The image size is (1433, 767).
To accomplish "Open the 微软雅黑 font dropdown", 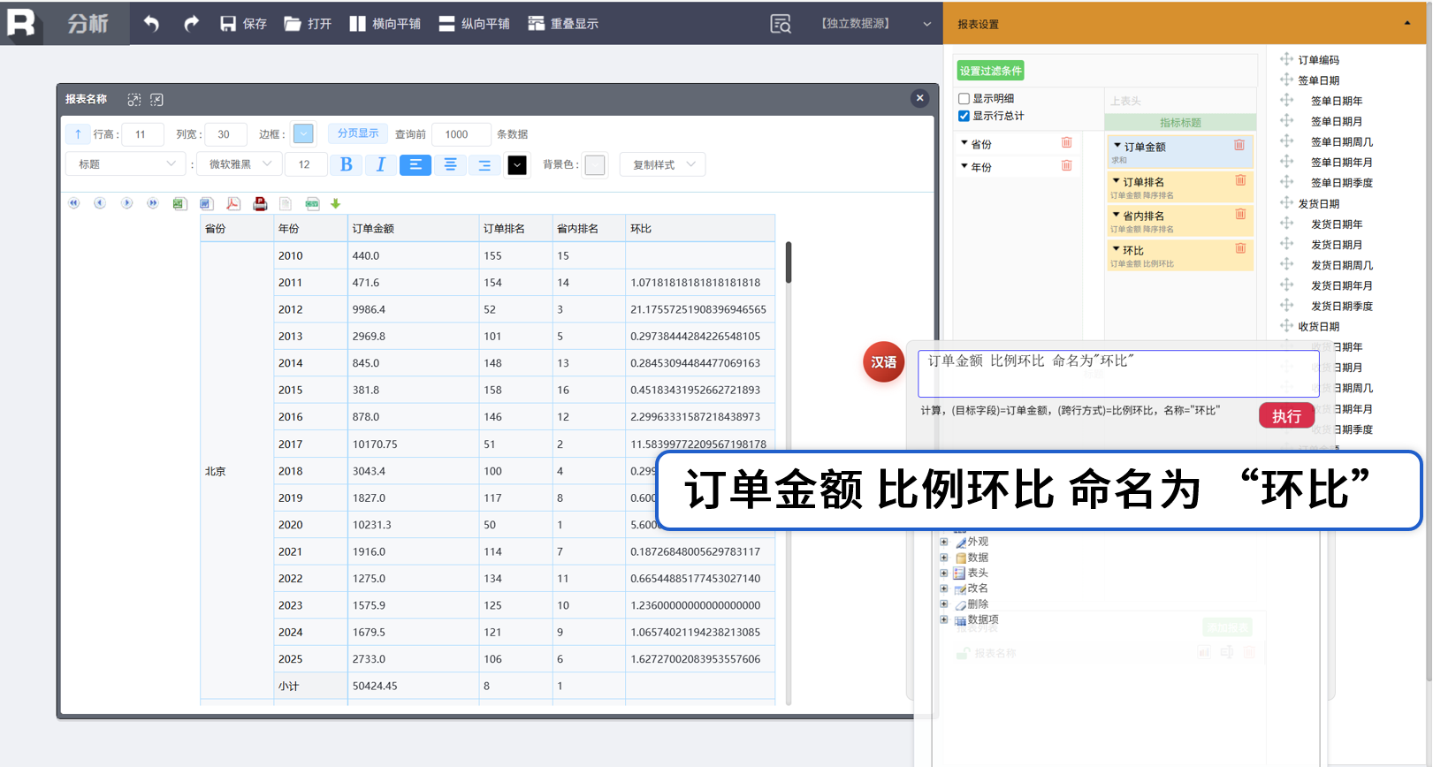I will (x=240, y=164).
